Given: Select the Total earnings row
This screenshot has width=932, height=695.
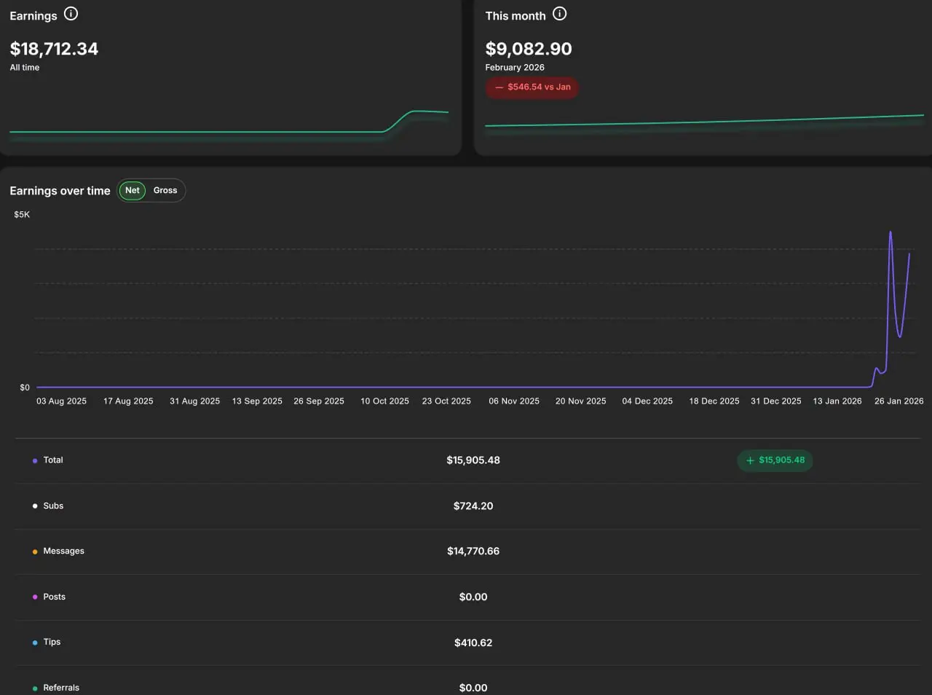Looking at the screenshot, I should [467, 460].
